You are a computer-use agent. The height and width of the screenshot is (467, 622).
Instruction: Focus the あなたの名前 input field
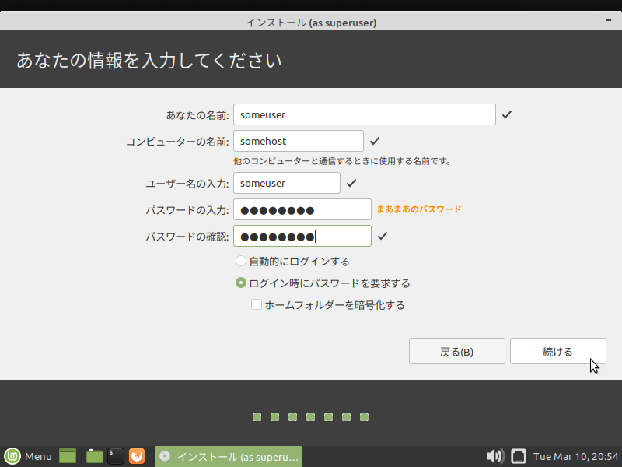coord(365,114)
